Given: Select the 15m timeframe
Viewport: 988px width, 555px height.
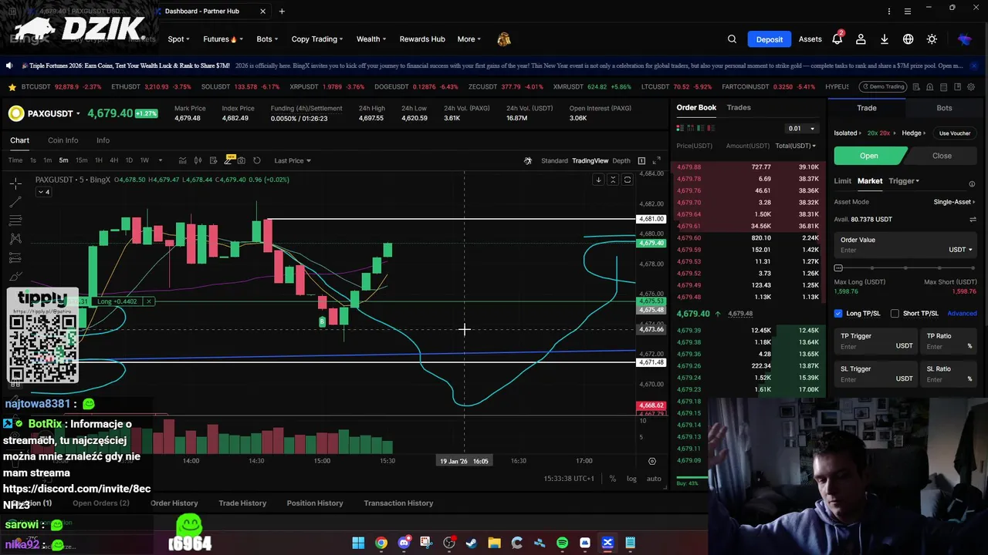Looking at the screenshot, I should (81, 160).
